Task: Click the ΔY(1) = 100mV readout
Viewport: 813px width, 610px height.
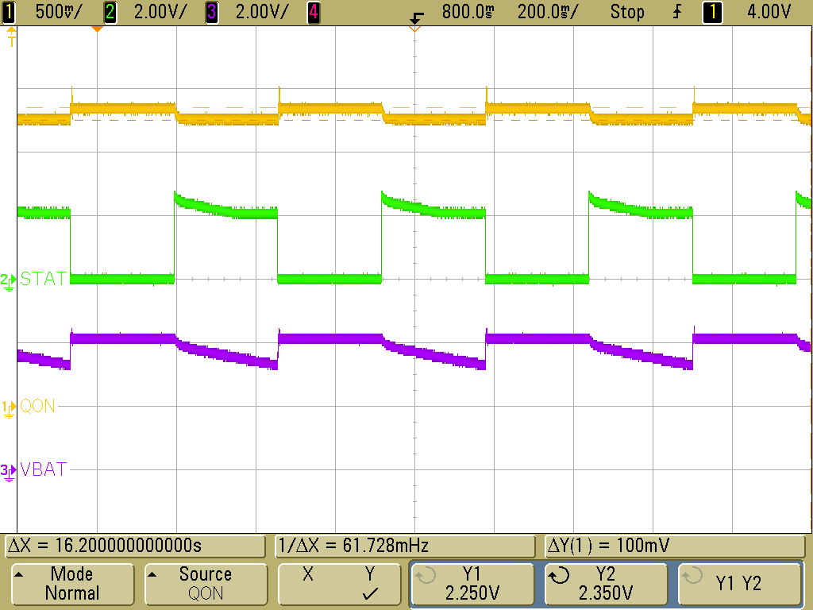Action: click(675, 546)
